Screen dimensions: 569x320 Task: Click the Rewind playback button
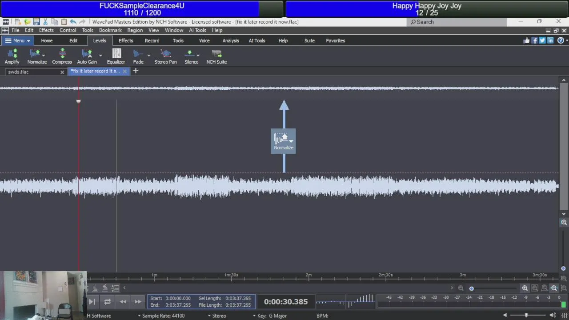[123, 302]
